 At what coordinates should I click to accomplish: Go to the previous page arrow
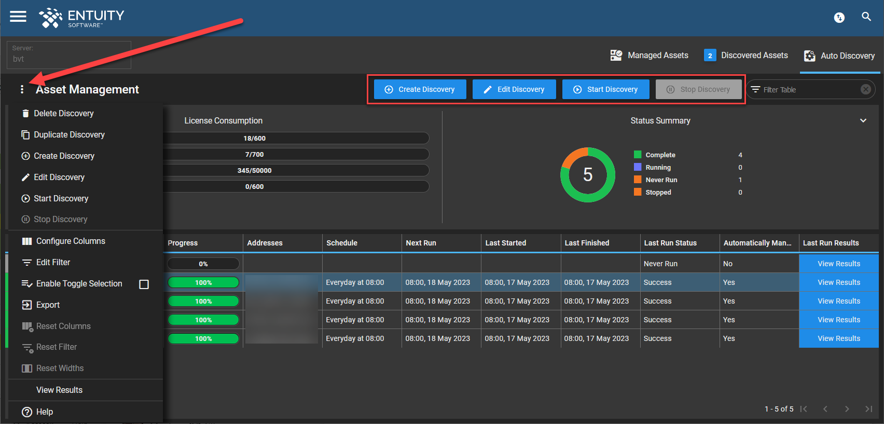pyautogui.click(x=825, y=409)
